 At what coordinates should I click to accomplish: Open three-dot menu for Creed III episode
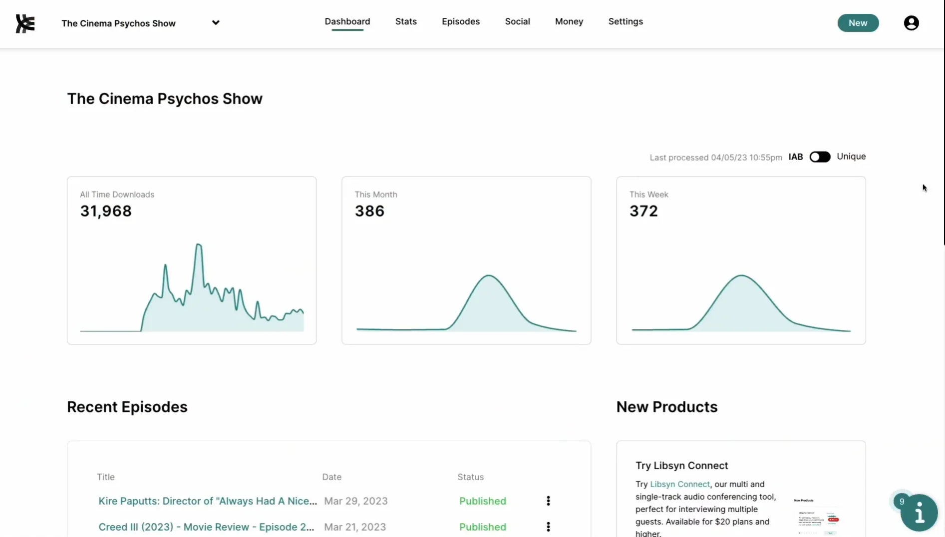(x=548, y=527)
